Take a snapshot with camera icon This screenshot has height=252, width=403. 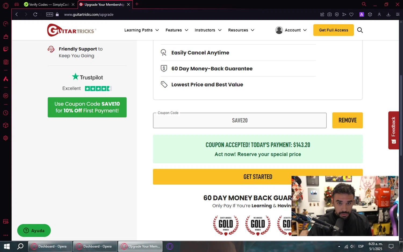coord(329,15)
